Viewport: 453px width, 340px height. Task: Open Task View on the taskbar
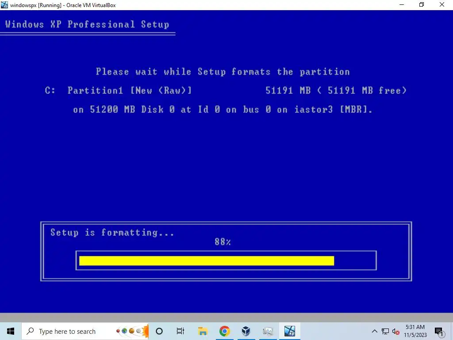click(180, 331)
